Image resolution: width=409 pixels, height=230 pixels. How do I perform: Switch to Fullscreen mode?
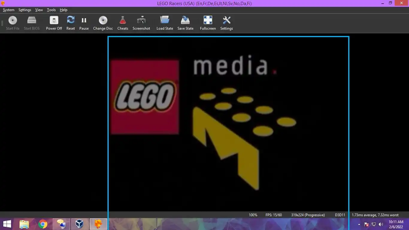[208, 23]
